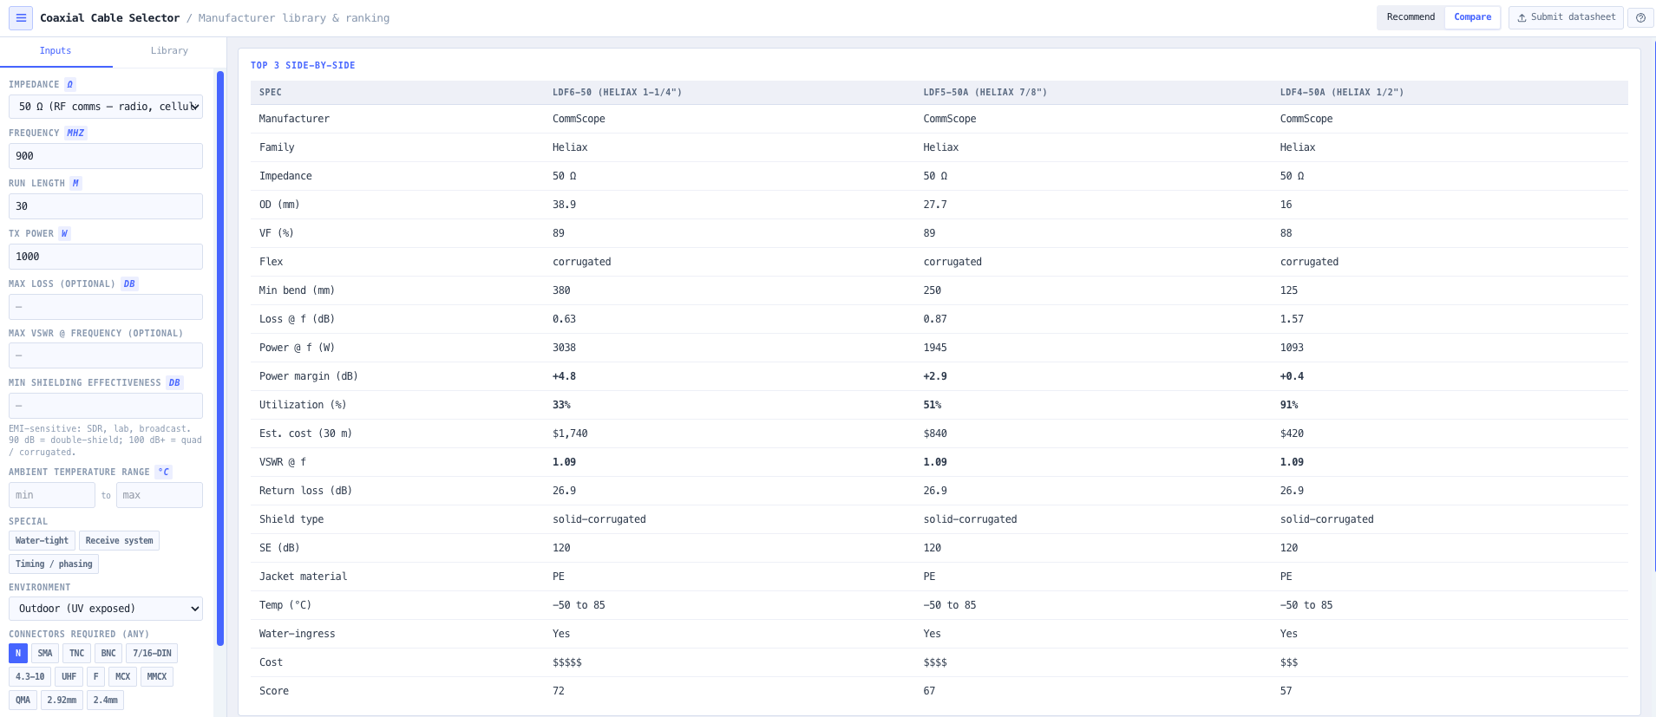
Task: Click the sidebar vertical scrollbar
Action: pos(220,358)
